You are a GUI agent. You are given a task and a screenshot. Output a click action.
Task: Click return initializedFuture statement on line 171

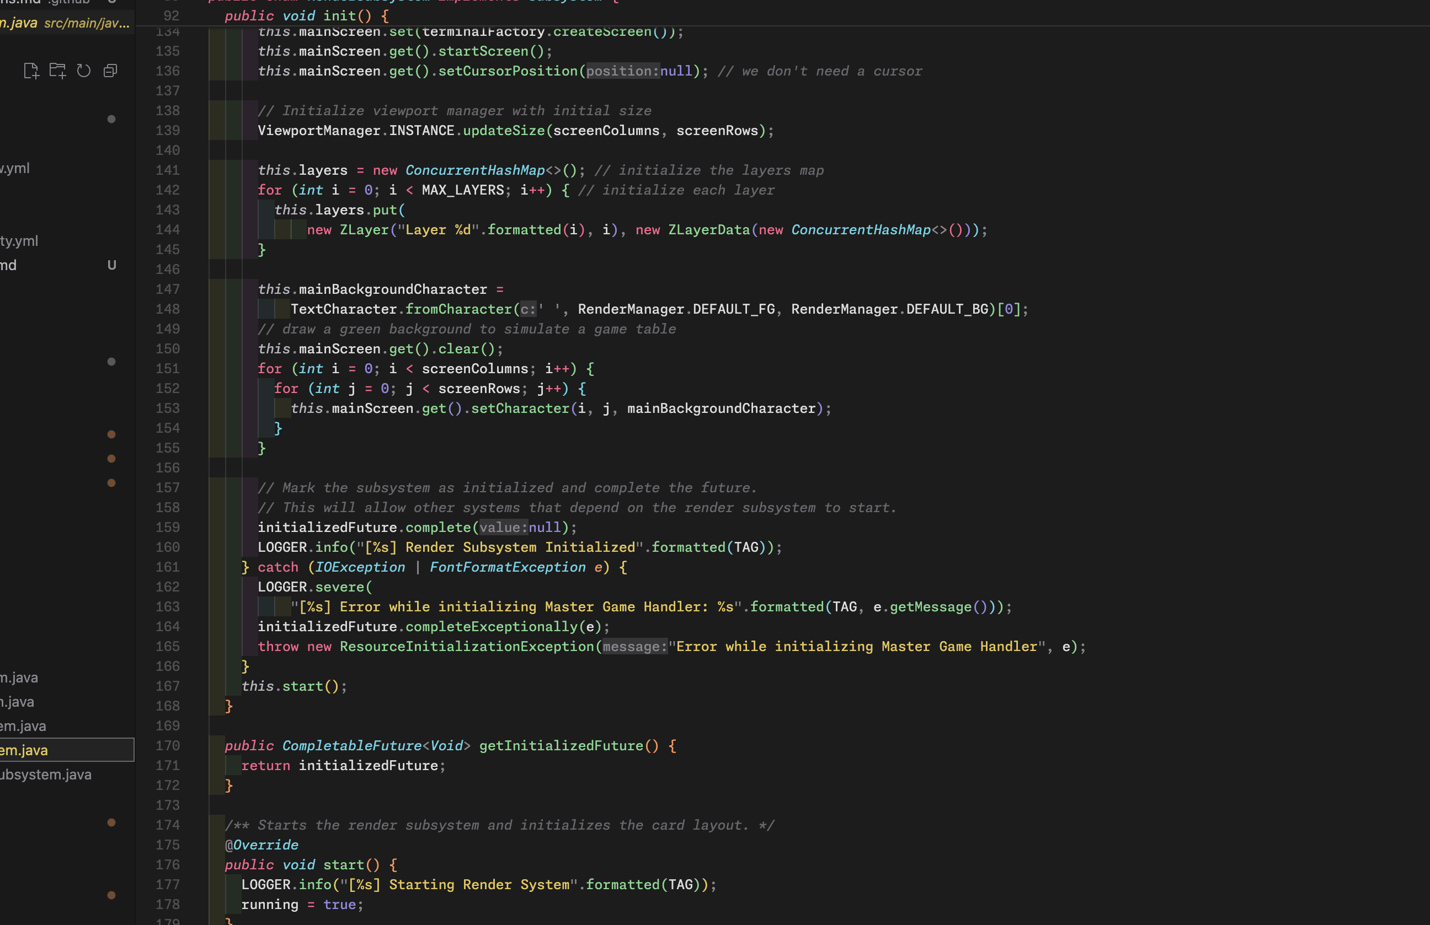[343, 765]
